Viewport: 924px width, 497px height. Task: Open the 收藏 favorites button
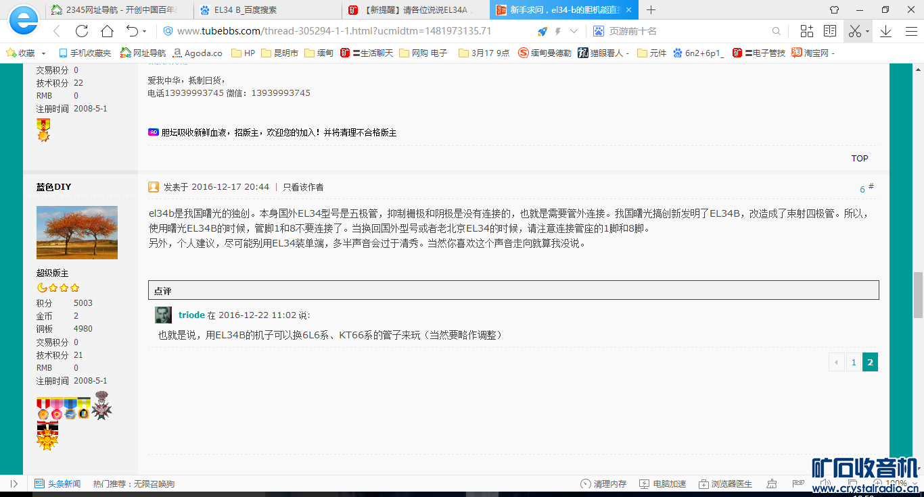pos(20,53)
